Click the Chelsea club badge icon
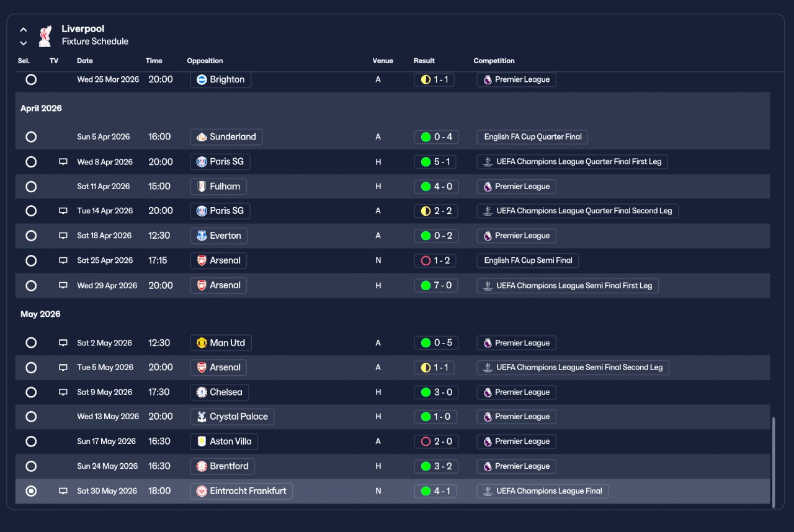794x532 pixels. click(201, 392)
